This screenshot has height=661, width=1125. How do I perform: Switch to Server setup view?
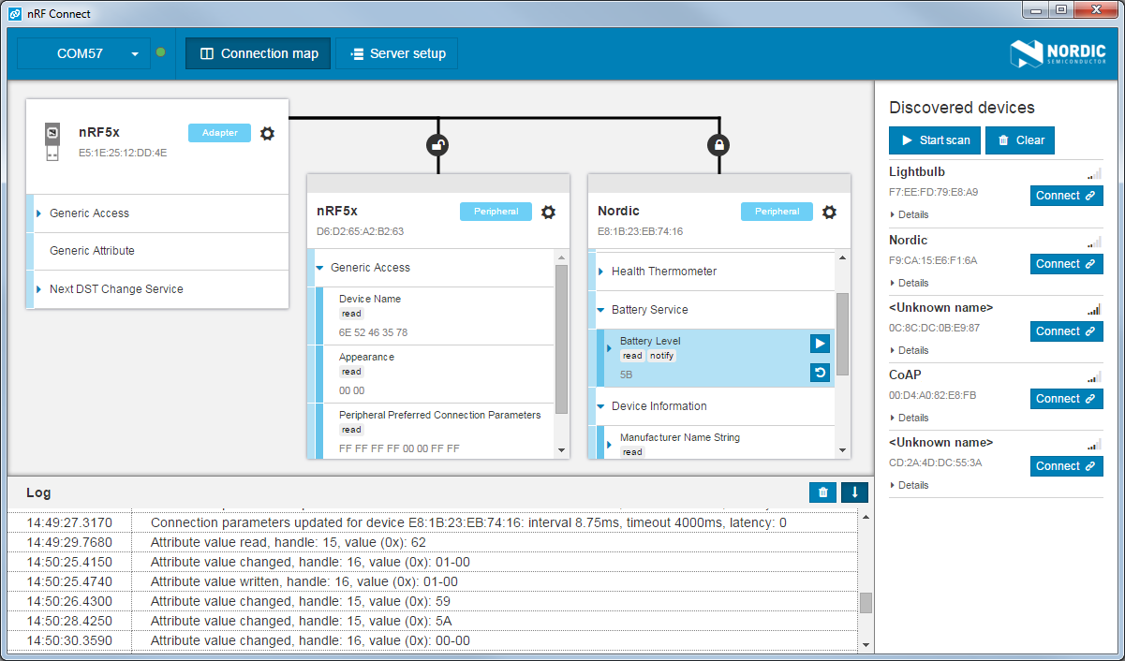coord(397,53)
